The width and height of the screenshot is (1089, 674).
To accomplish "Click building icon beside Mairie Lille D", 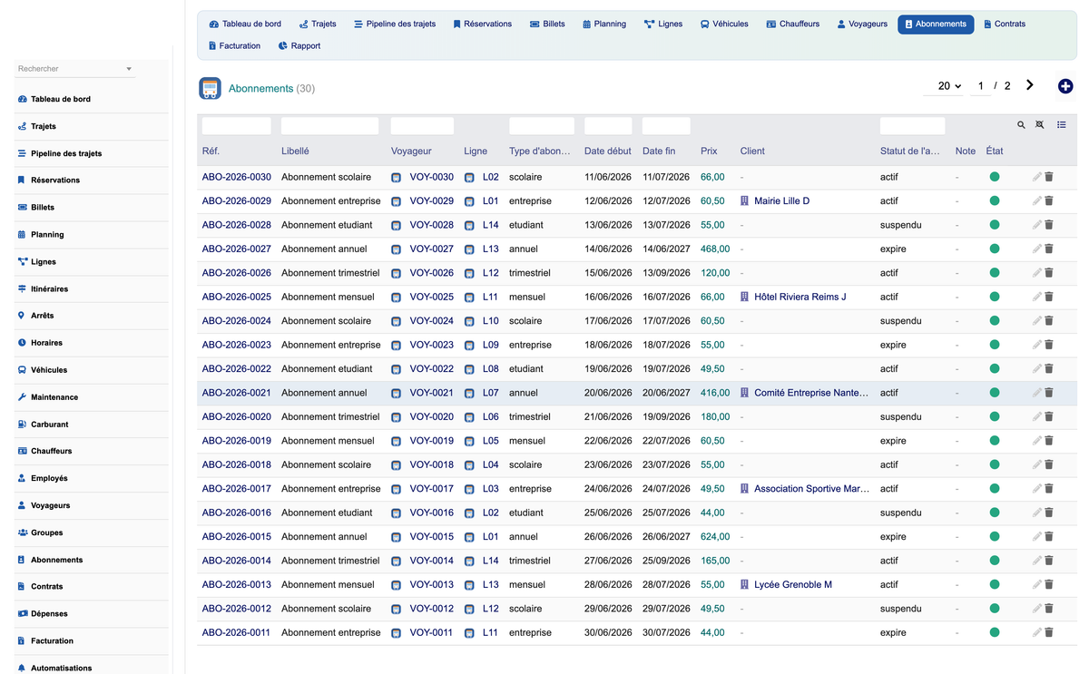I will tap(745, 200).
